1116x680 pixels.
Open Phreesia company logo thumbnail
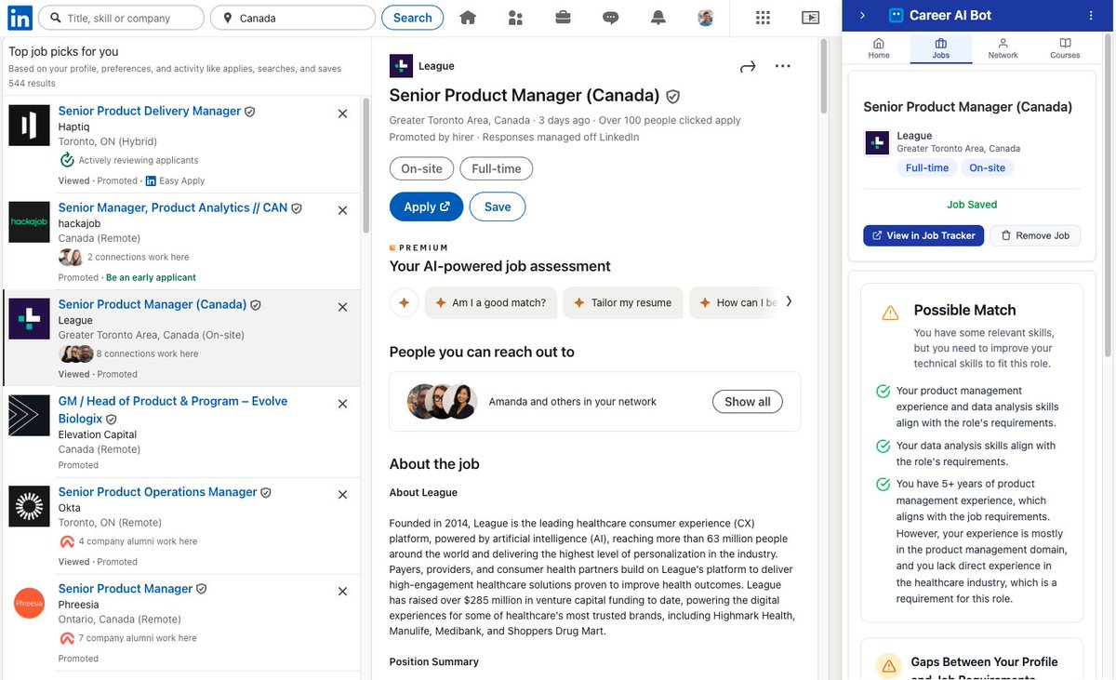[x=29, y=603]
